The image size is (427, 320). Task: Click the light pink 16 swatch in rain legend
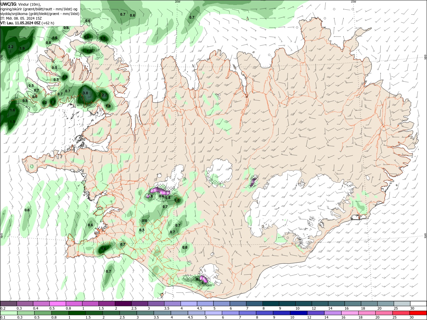point(350,313)
